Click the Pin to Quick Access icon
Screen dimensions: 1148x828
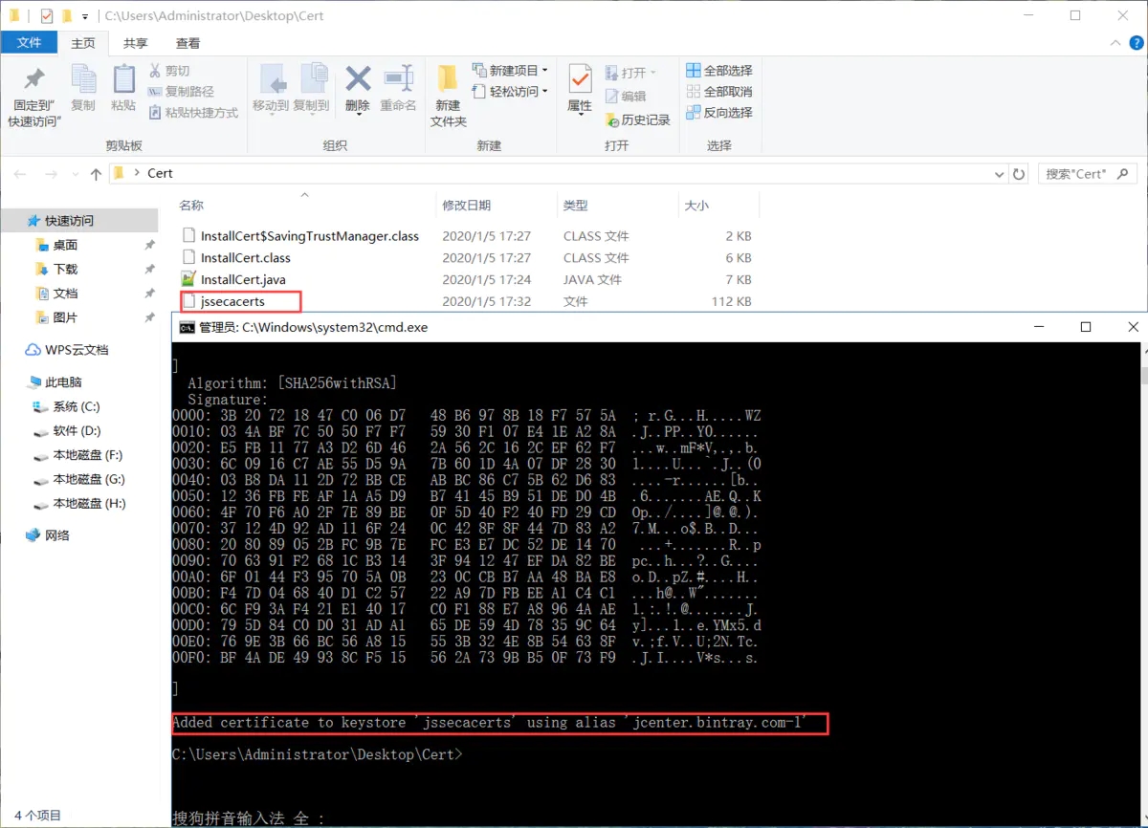34,78
